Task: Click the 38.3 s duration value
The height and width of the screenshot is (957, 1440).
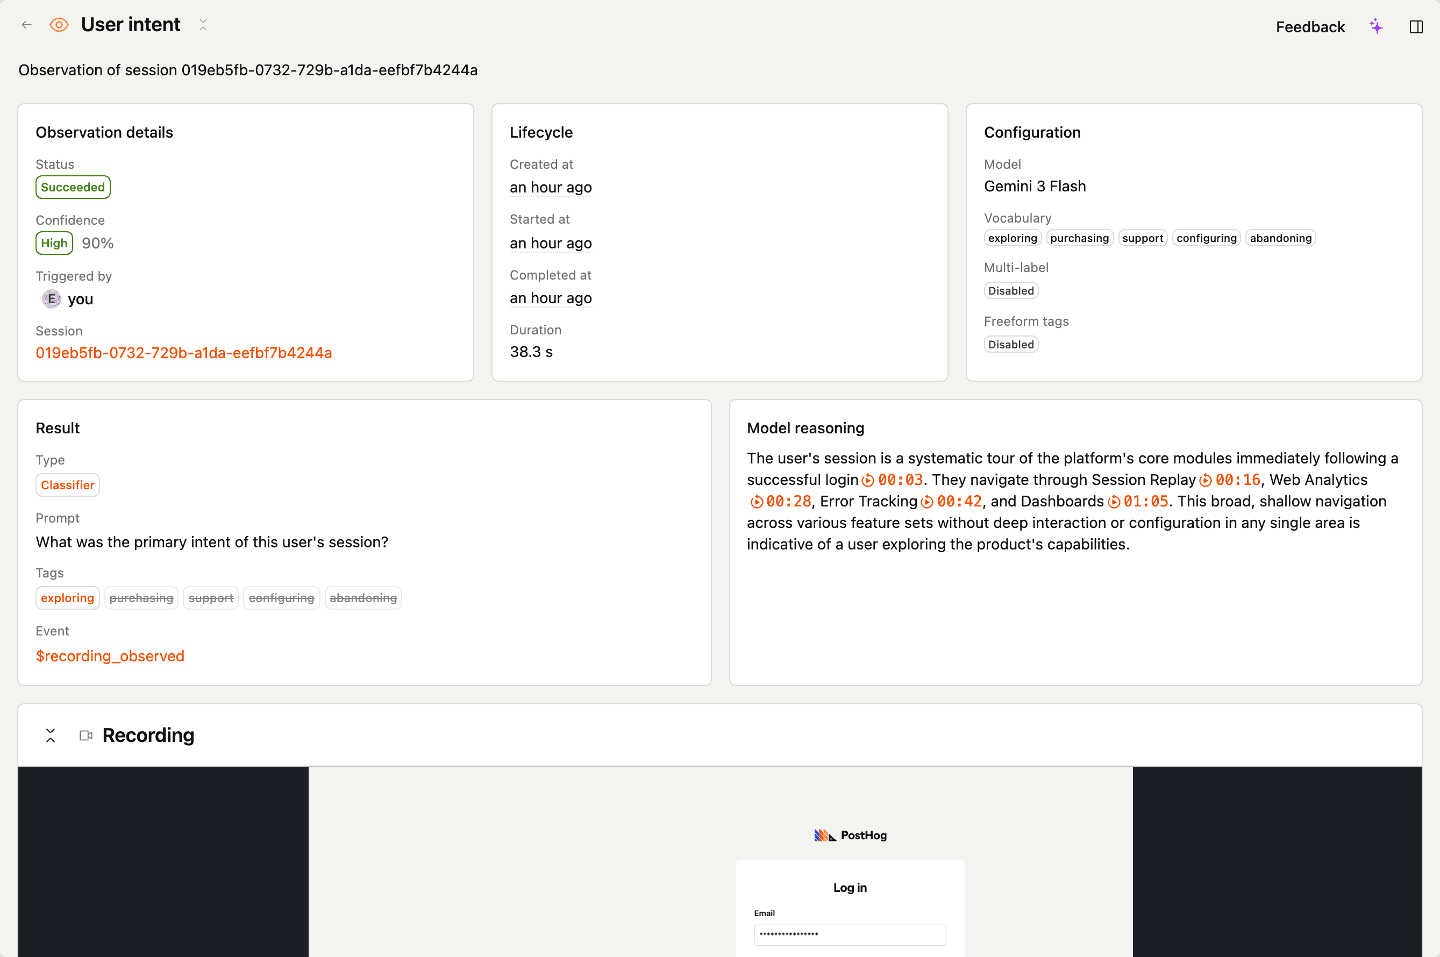Action: pyautogui.click(x=531, y=352)
